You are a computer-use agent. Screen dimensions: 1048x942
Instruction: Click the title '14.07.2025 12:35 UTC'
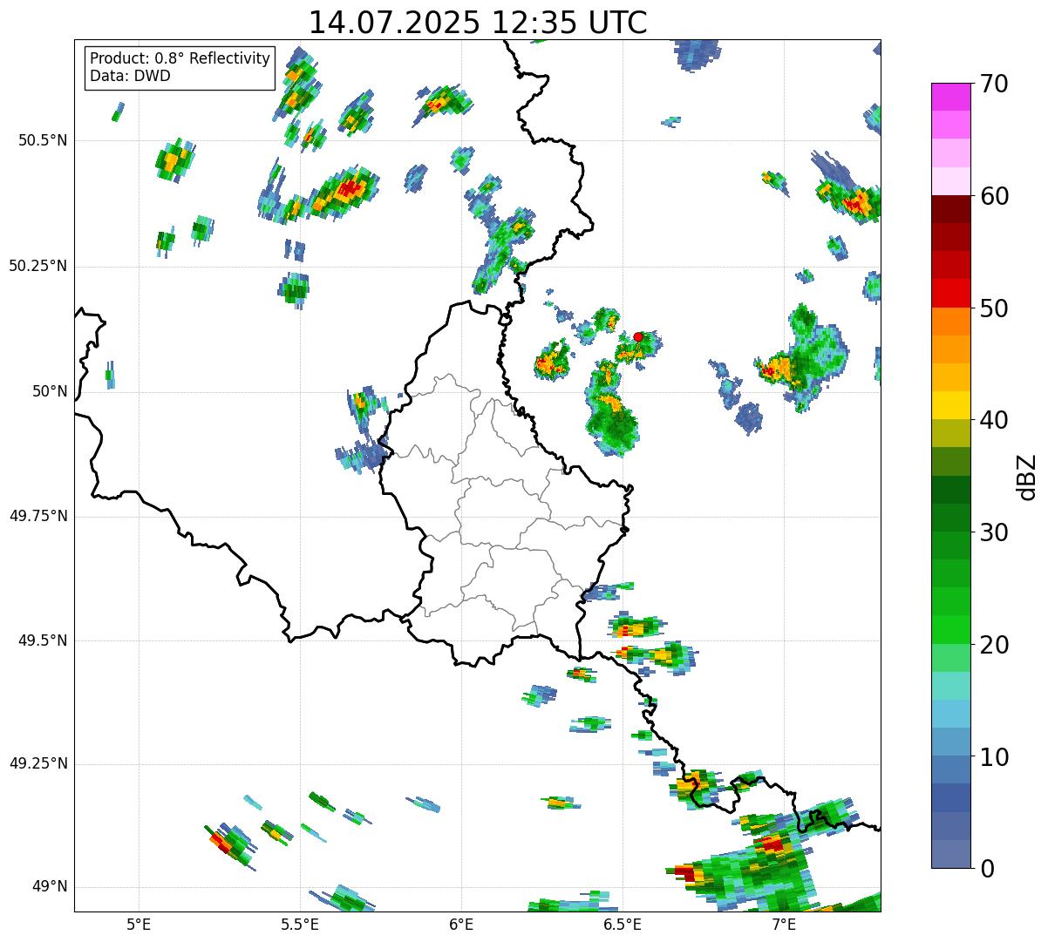pyautogui.click(x=478, y=23)
